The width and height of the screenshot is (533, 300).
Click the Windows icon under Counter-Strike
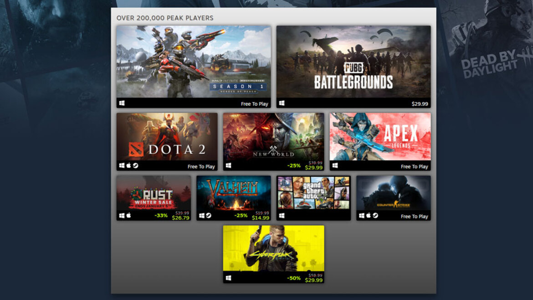[362, 216]
